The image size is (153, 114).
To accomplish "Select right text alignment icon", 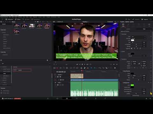I will click(137, 48).
